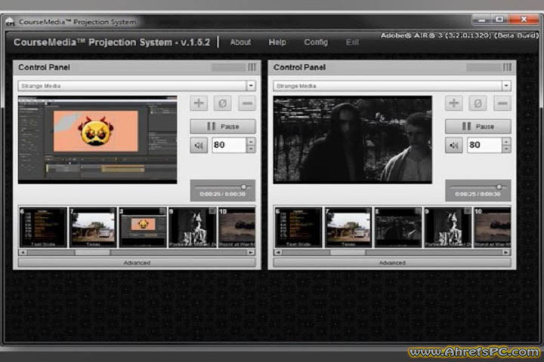Pause playback in the left Control Panel
Image resolution: width=544 pixels, height=362 pixels.
pos(223,127)
